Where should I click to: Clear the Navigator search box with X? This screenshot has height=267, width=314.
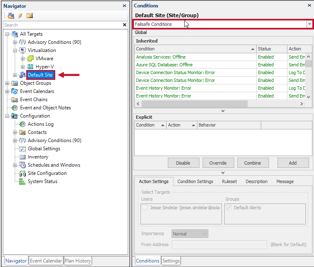pos(124,25)
